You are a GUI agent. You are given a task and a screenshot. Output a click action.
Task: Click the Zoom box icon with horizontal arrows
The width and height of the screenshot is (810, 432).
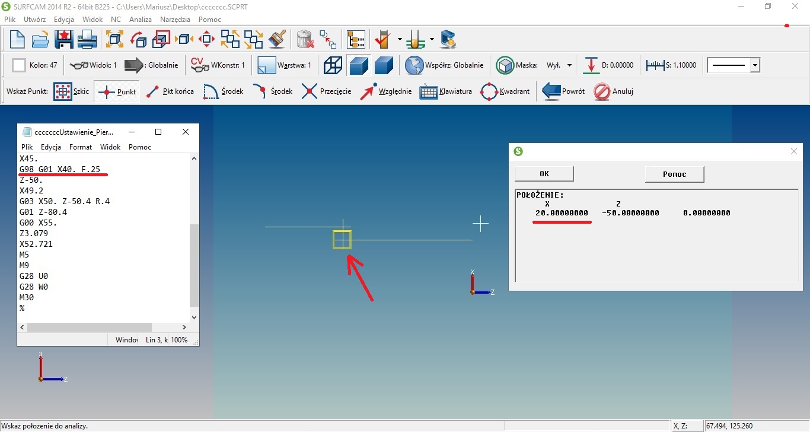point(185,40)
